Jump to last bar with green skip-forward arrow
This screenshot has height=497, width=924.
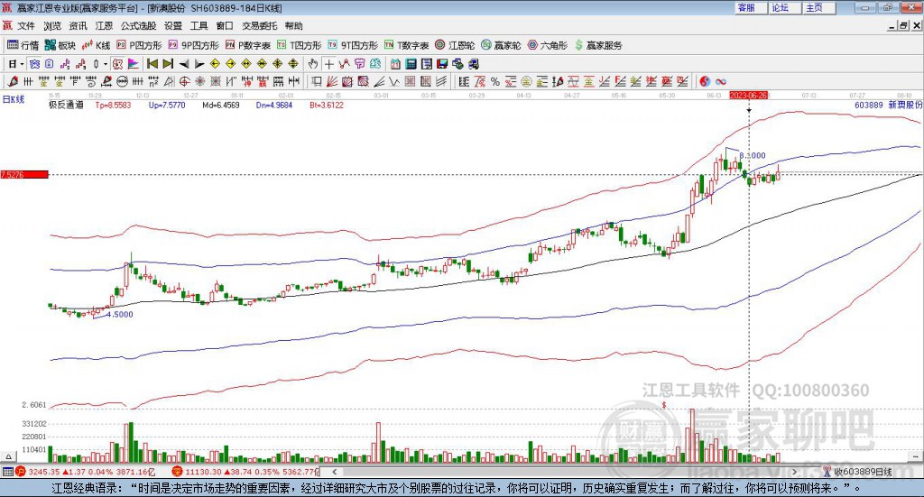tap(168, 64)
